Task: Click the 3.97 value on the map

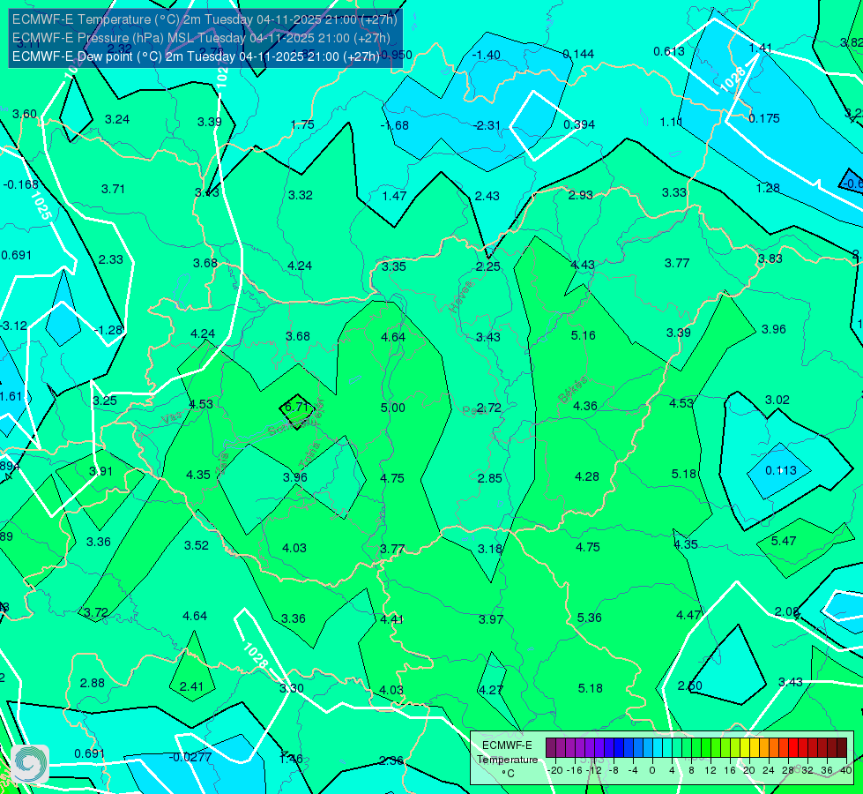Action: click(x=490, y=619)
